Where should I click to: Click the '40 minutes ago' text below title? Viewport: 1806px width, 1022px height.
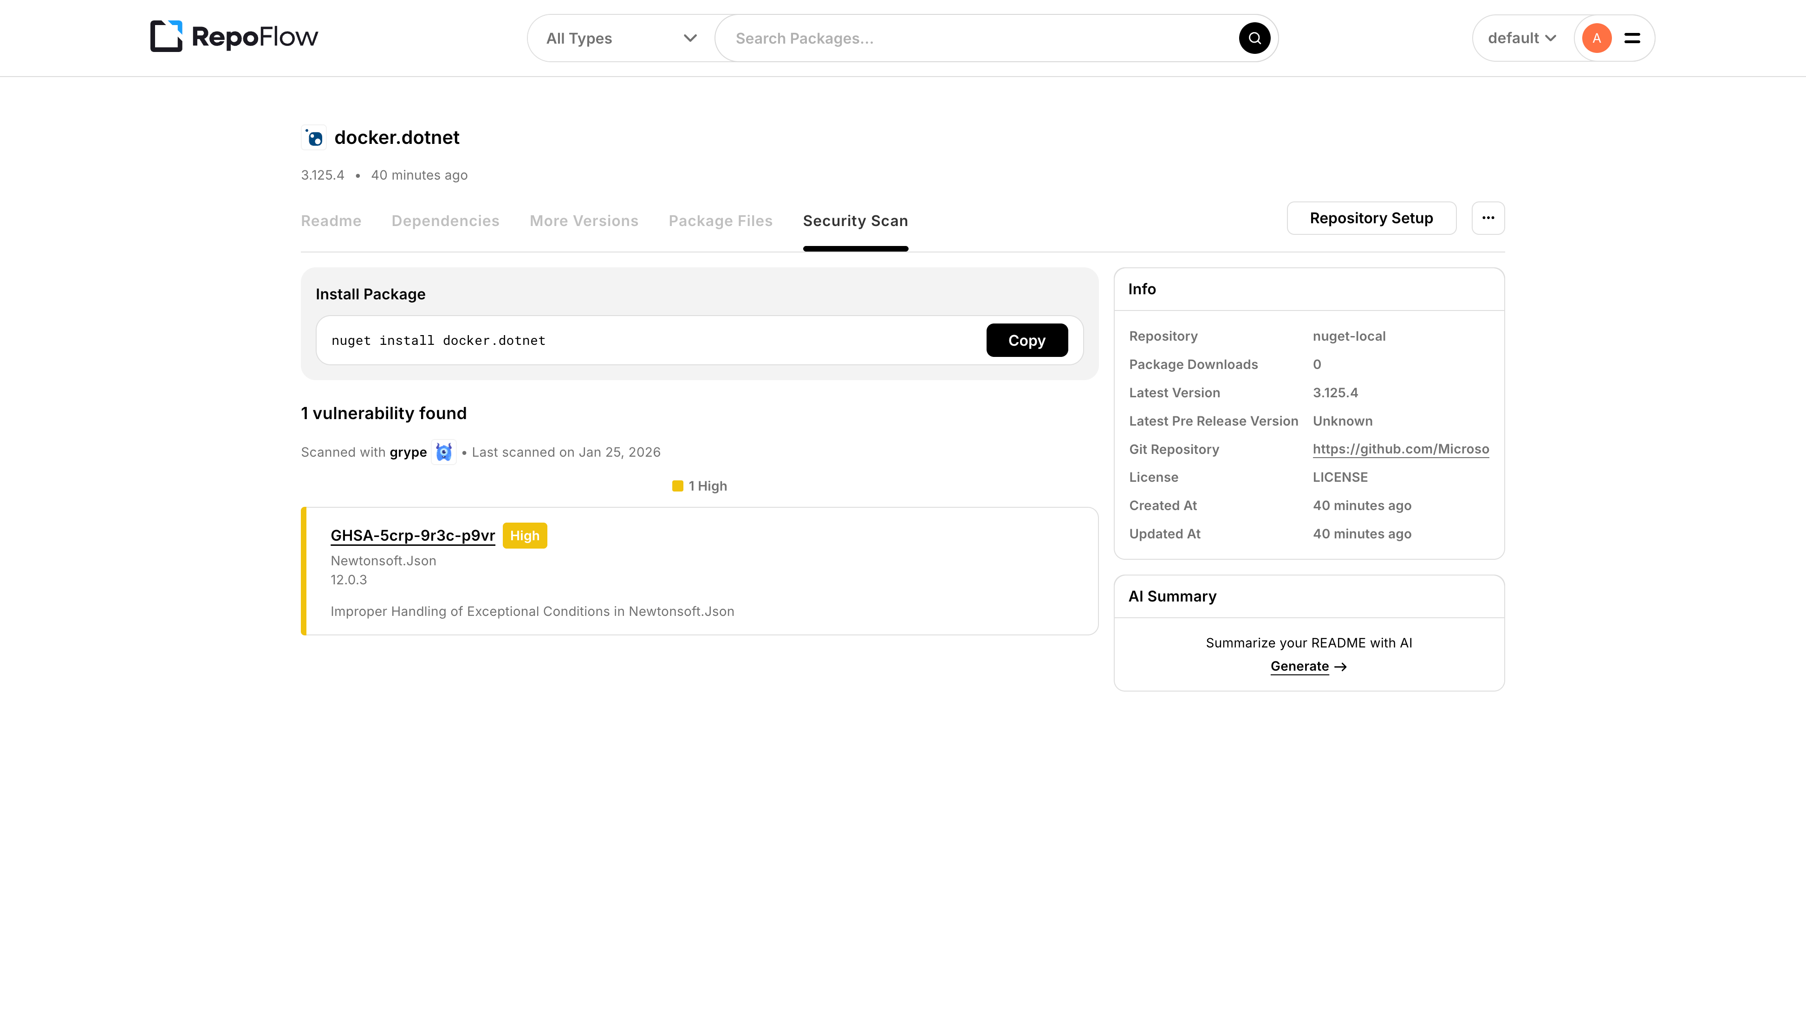pos(419,175)
